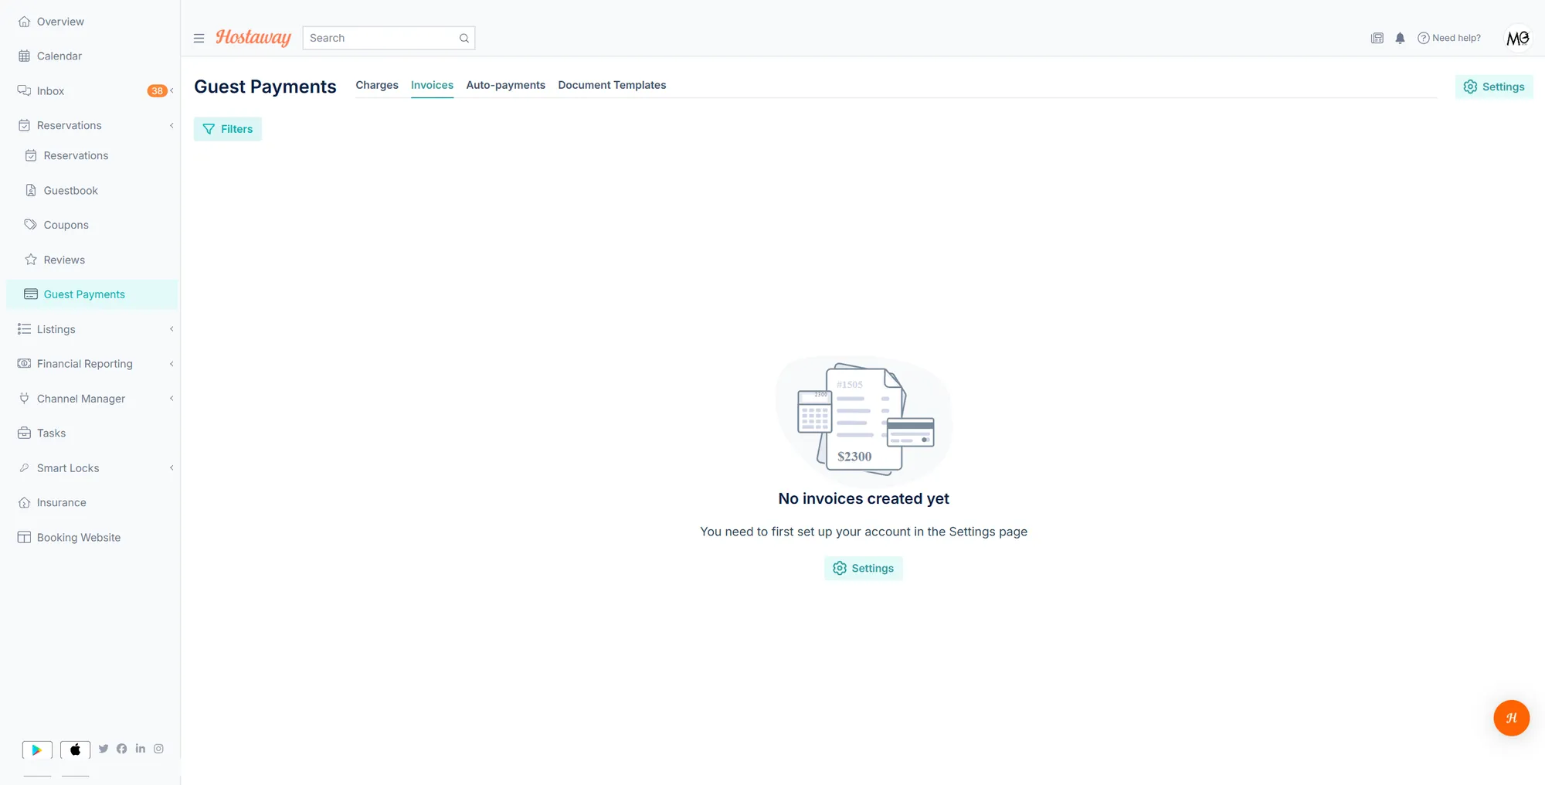1545x785 pixels.
Task: Click Settings button below empty invoices message
Action: click(x=864, y=569)
